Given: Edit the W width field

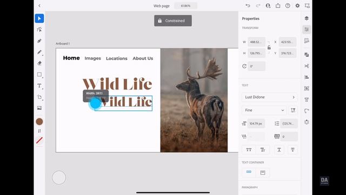Looking at the screenshot, I should (x=256, y=42).
